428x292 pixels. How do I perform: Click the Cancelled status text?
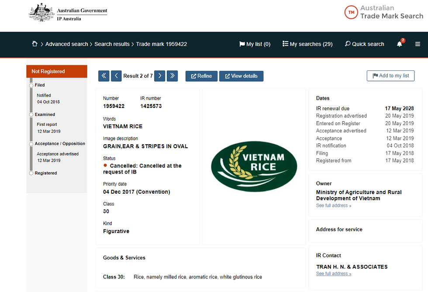tap(142, 169)
